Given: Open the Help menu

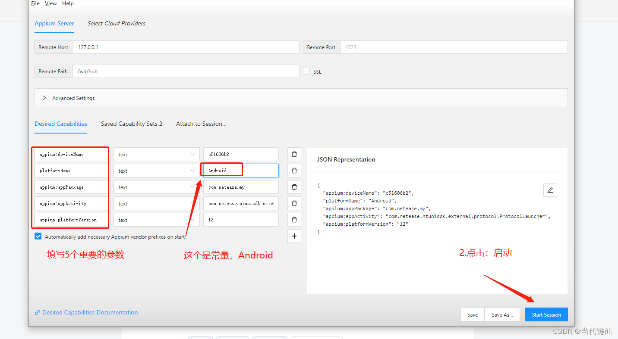Looking at the screenshot, I should pyautogui.click(x=68, y=3).
